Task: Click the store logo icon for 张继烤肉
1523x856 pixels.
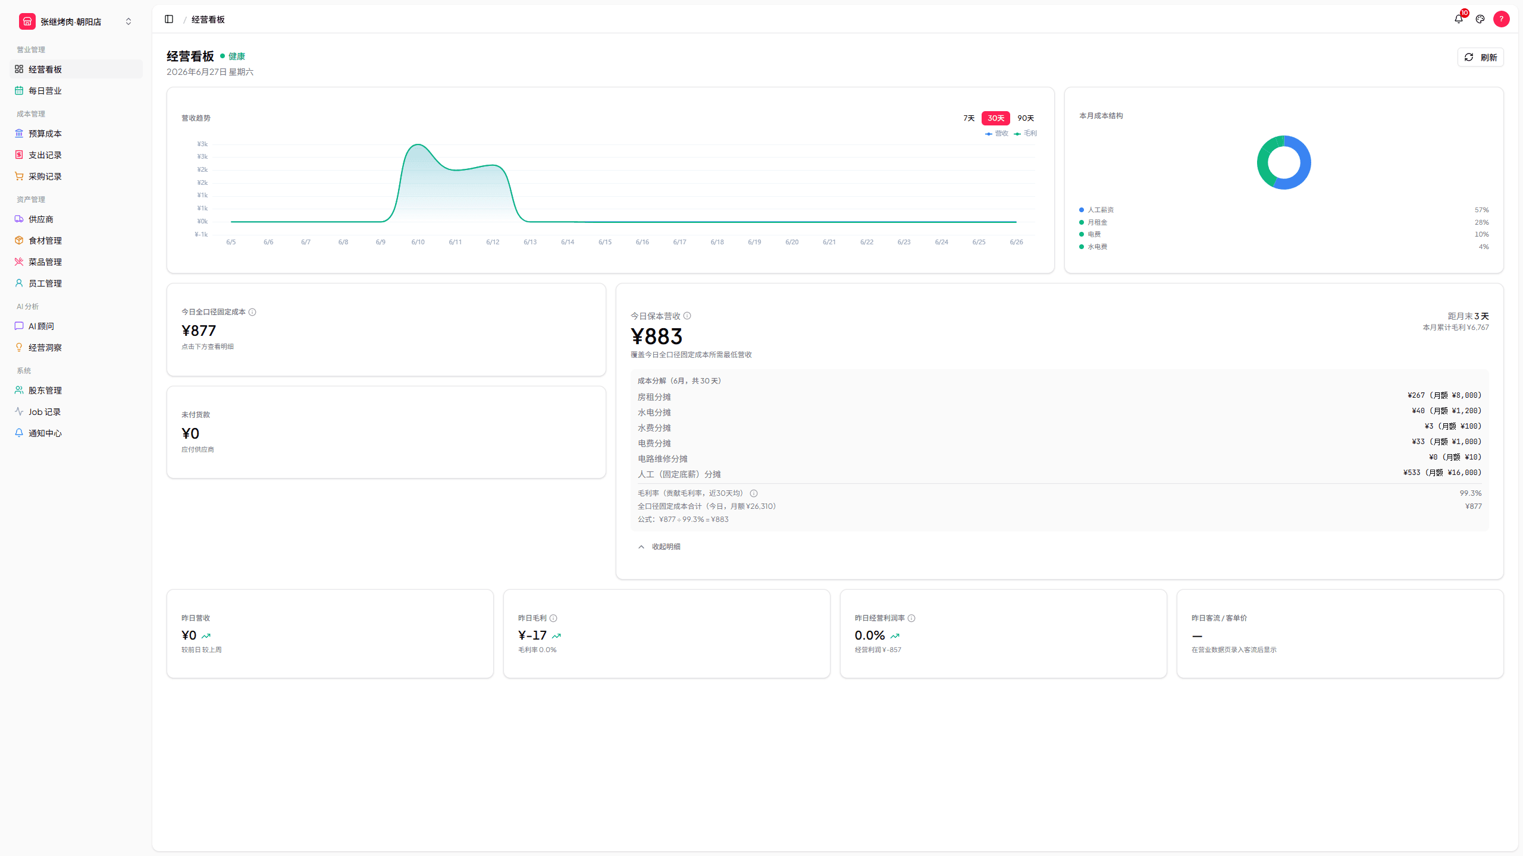Action: (27, 21)
